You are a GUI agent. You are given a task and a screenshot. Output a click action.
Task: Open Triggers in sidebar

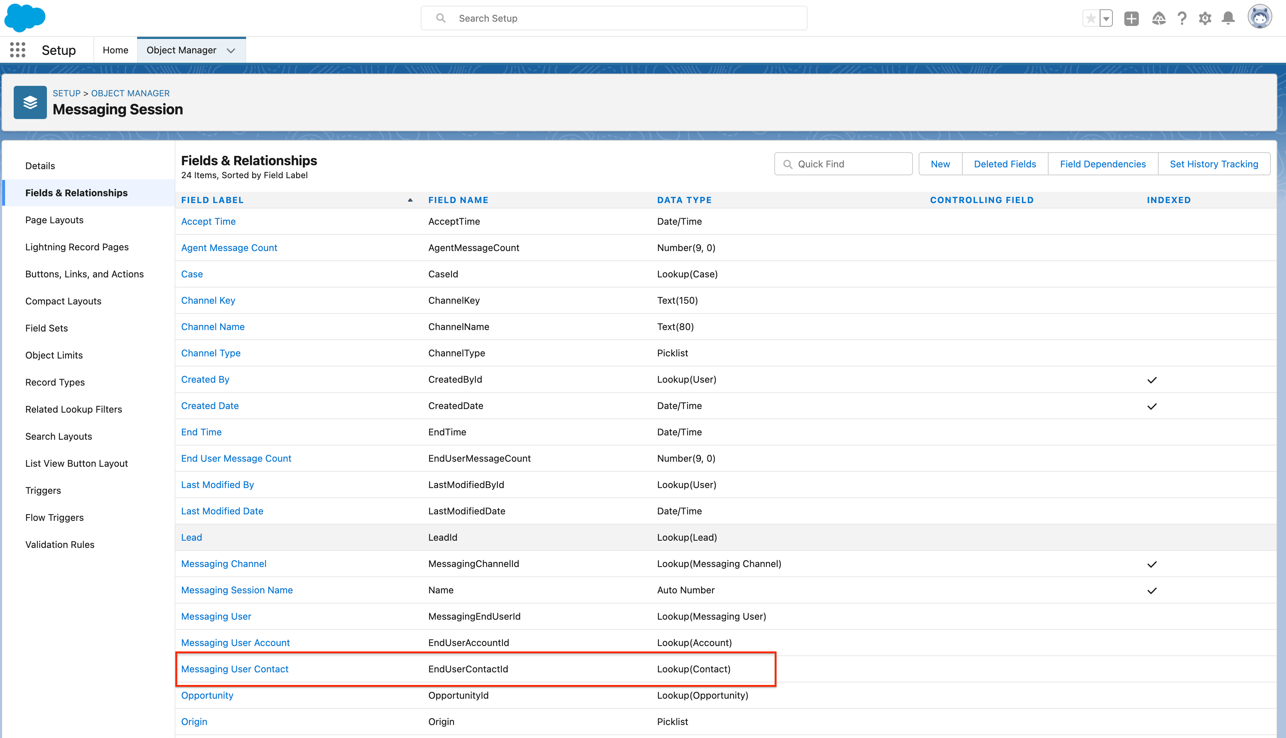coord(43,491)
